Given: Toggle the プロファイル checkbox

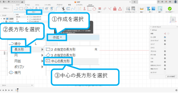Looking at the screenshot, I should (x=165, y=51).
